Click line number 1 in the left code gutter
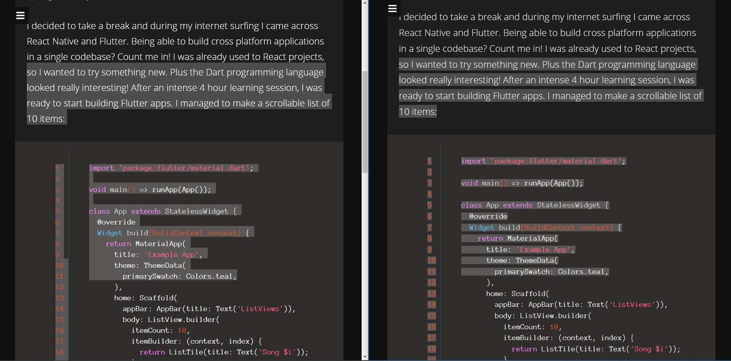This screenshot has height=361, width=731. click(x=57, y=168)
